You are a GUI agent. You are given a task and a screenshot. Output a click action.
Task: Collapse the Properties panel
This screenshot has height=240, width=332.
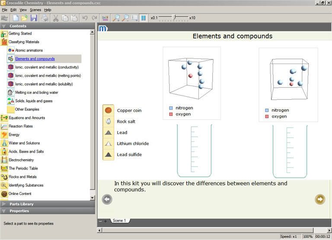point(4,211)
